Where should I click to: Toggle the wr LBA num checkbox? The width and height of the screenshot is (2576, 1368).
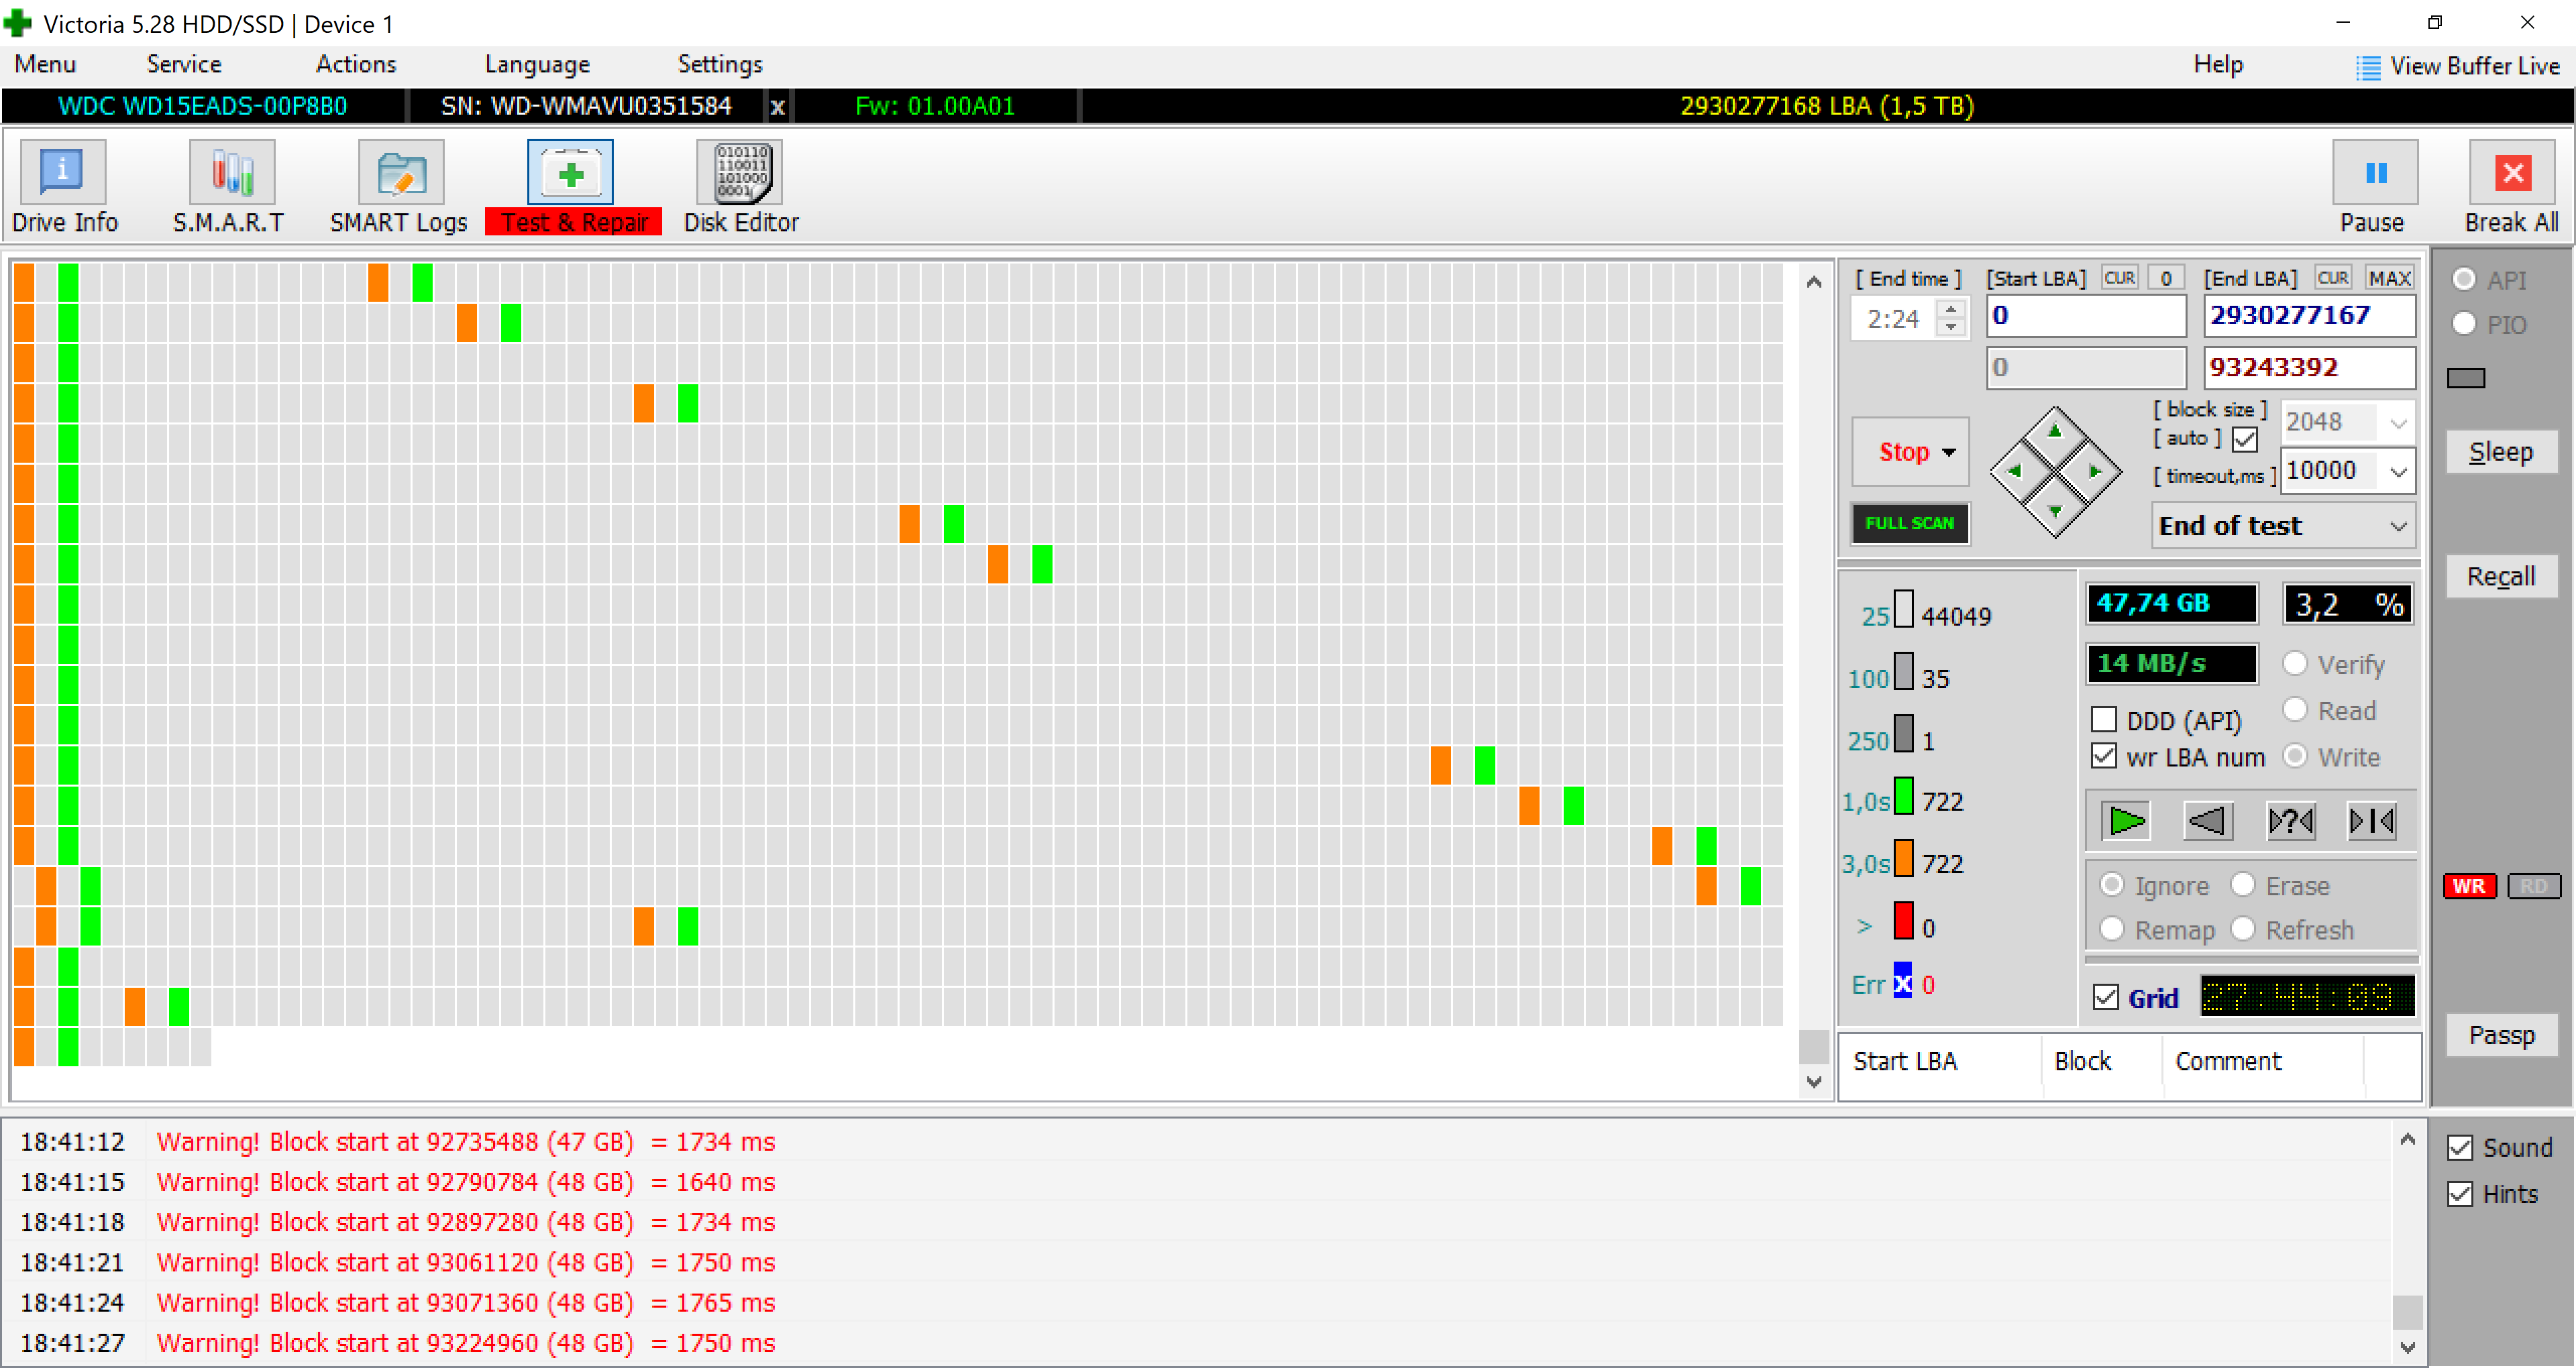2104,756
